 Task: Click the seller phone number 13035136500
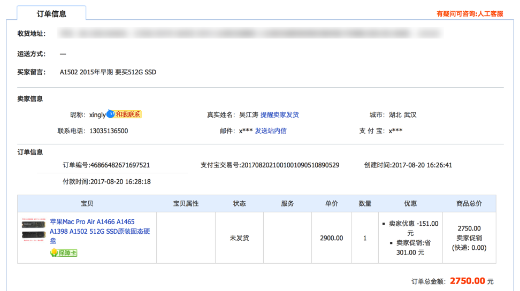click(x=109, y=131)
